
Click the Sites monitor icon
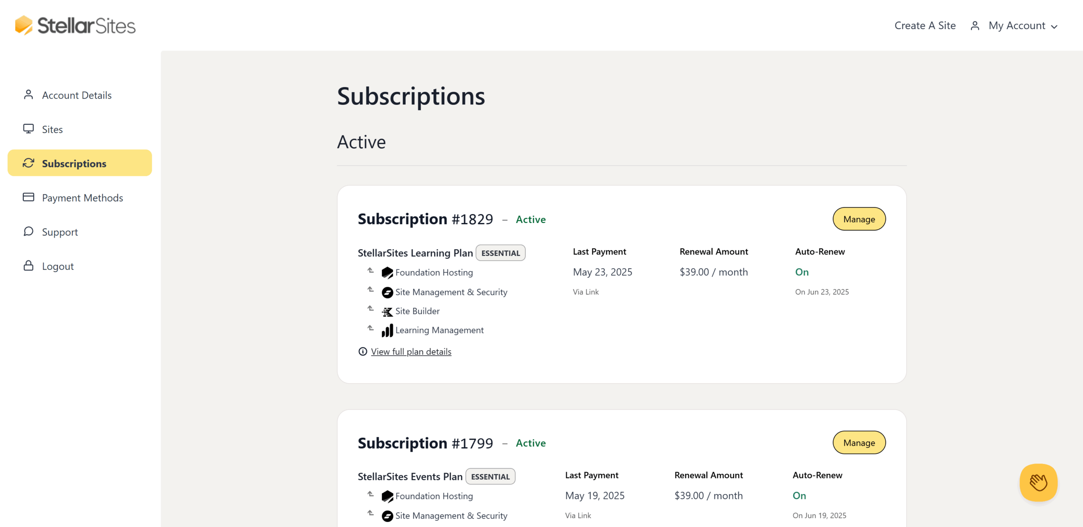click(x=28, y=129)
